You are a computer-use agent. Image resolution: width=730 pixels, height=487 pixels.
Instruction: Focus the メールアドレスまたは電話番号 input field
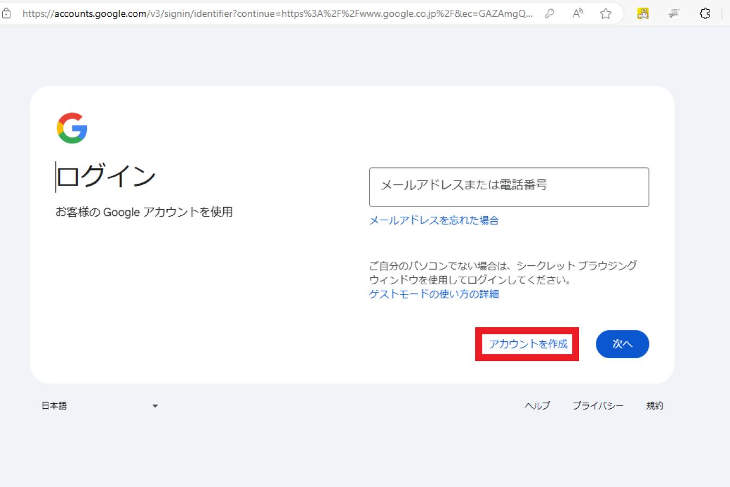point(508,187)
